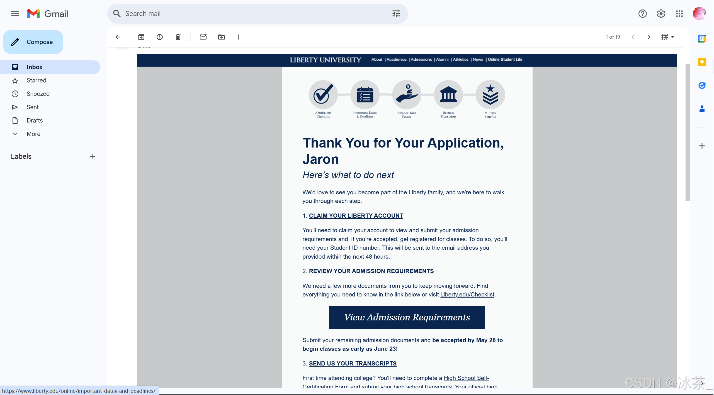Open the Move to folder icon
This screenshot has height=395, width=714.
[222, 37]
